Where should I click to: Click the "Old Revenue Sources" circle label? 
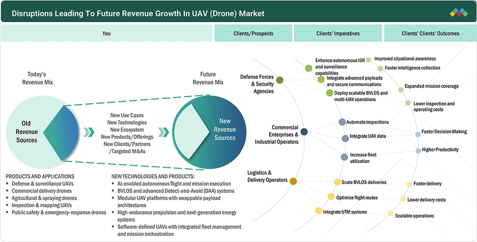click(26, 132)
